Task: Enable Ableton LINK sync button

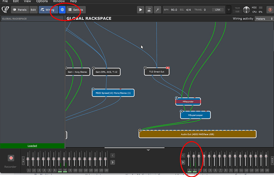Action: click(x=218, y=10)
